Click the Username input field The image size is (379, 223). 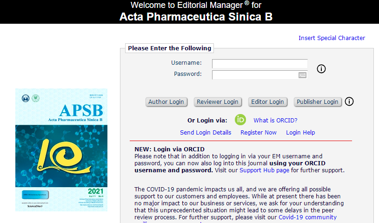coord(259,64)
